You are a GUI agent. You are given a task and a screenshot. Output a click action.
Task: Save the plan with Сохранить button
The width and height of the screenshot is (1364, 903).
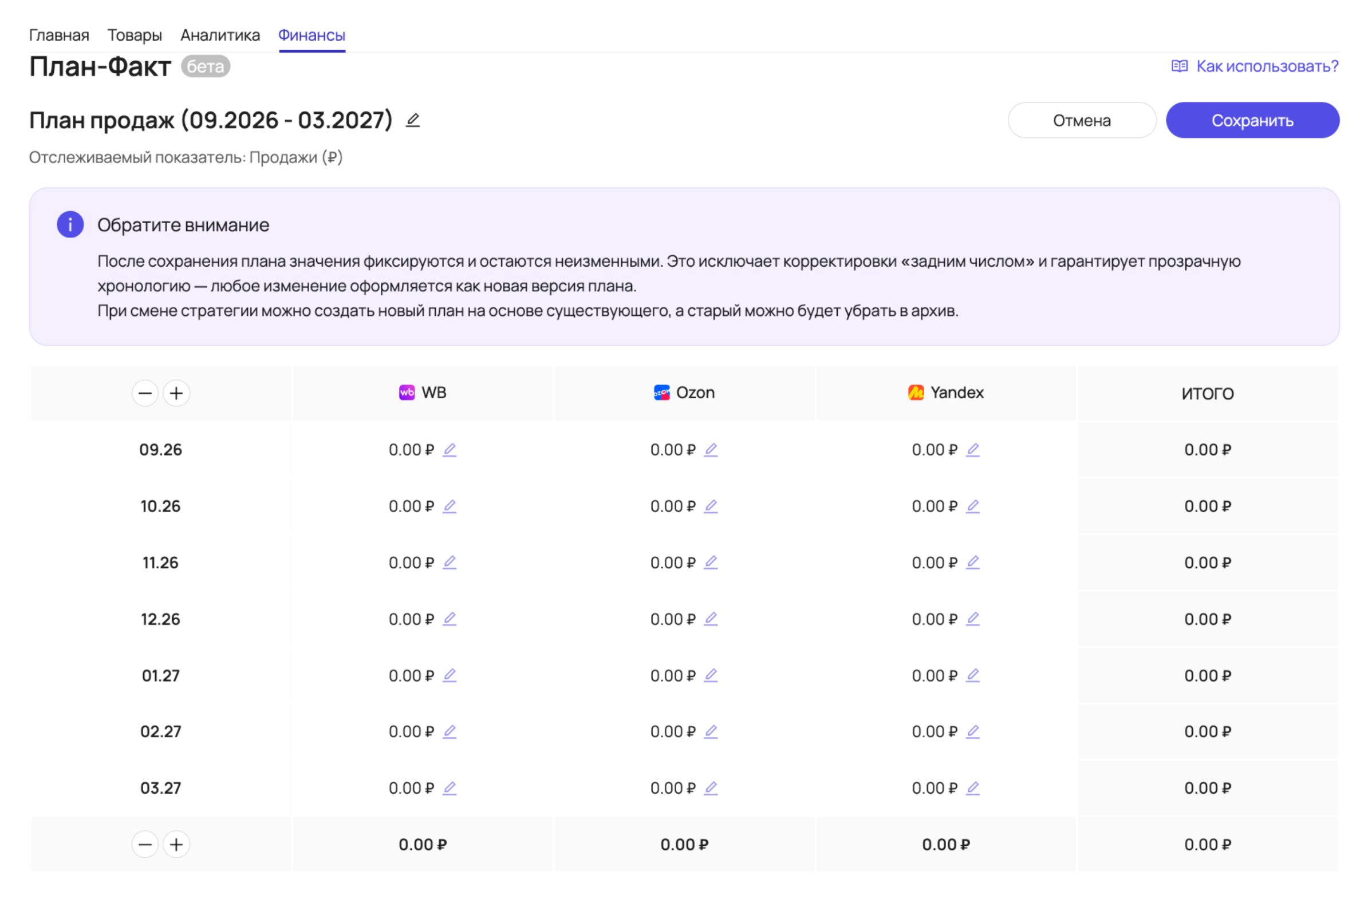[1252, 120]
